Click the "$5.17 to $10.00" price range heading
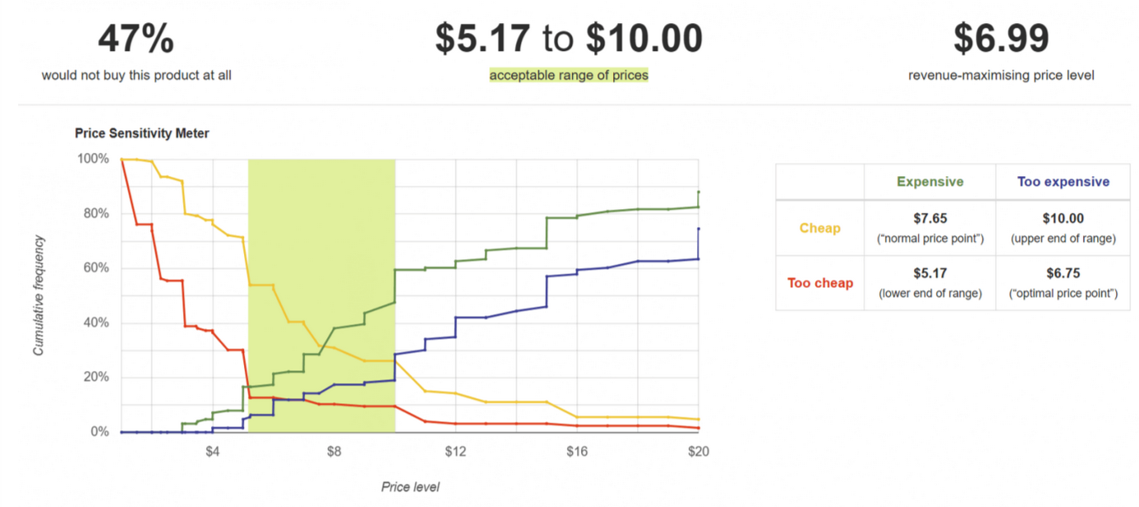 coord(569,39)
